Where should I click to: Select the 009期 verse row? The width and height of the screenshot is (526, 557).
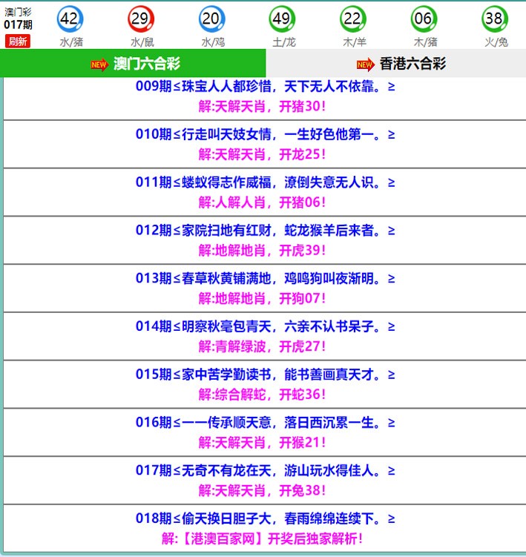coord(265,87)
